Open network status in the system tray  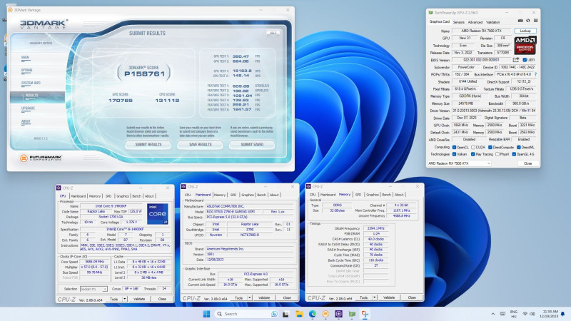tap(525, 314)
